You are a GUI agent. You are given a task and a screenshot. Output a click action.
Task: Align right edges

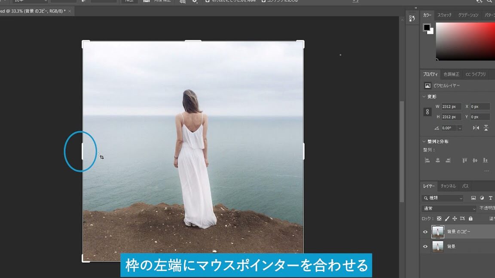[448, 160]
